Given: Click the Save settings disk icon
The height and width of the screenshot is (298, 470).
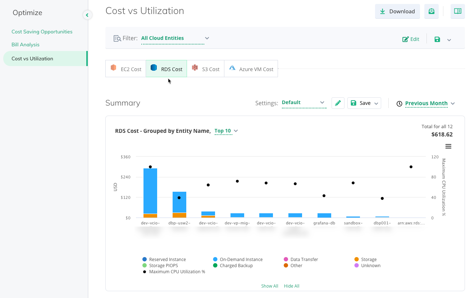Looking at the screenshot, I should click(x=353, y=103).
